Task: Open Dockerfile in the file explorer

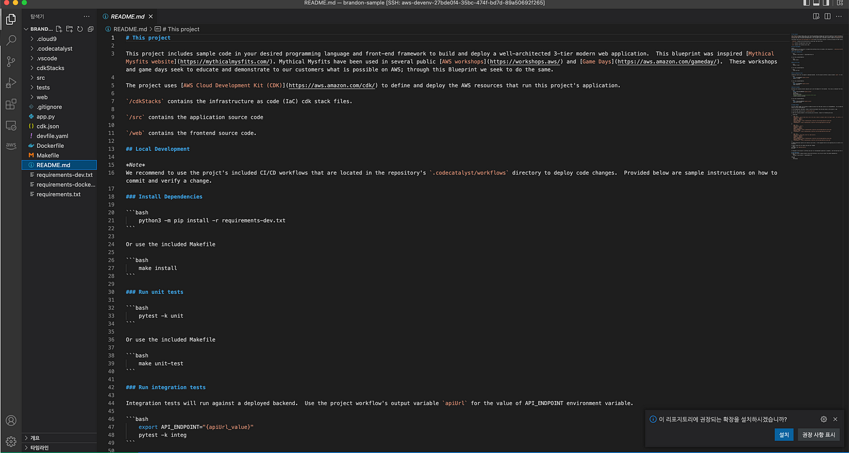Action: pyautogui.click(x=50, y=145)
